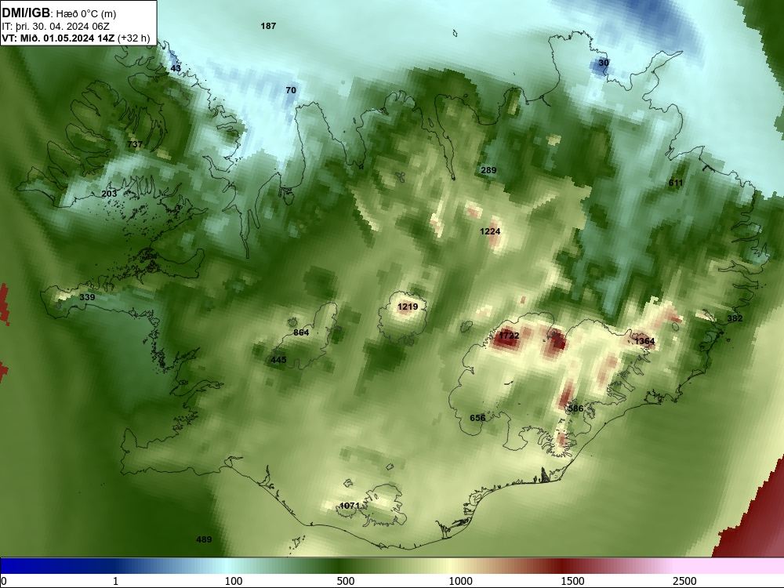784x588 pixels.
Task: Select the 382 label on the east coast
Action: [x=735, y=318]
